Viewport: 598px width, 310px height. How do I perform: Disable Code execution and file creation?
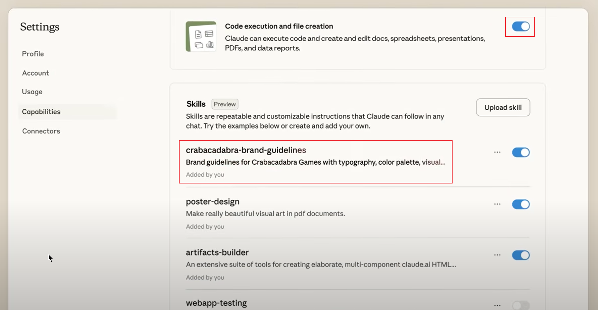(x=521, y=26)
